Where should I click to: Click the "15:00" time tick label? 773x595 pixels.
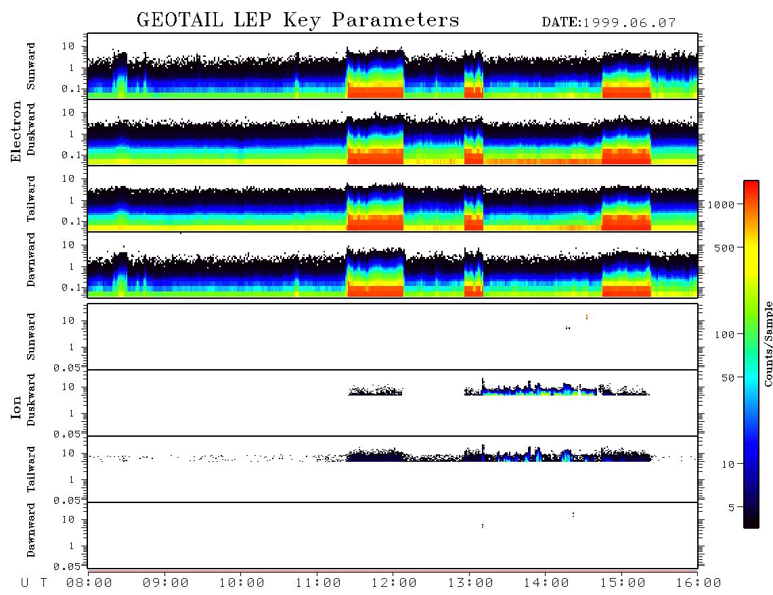pos(623,583)
